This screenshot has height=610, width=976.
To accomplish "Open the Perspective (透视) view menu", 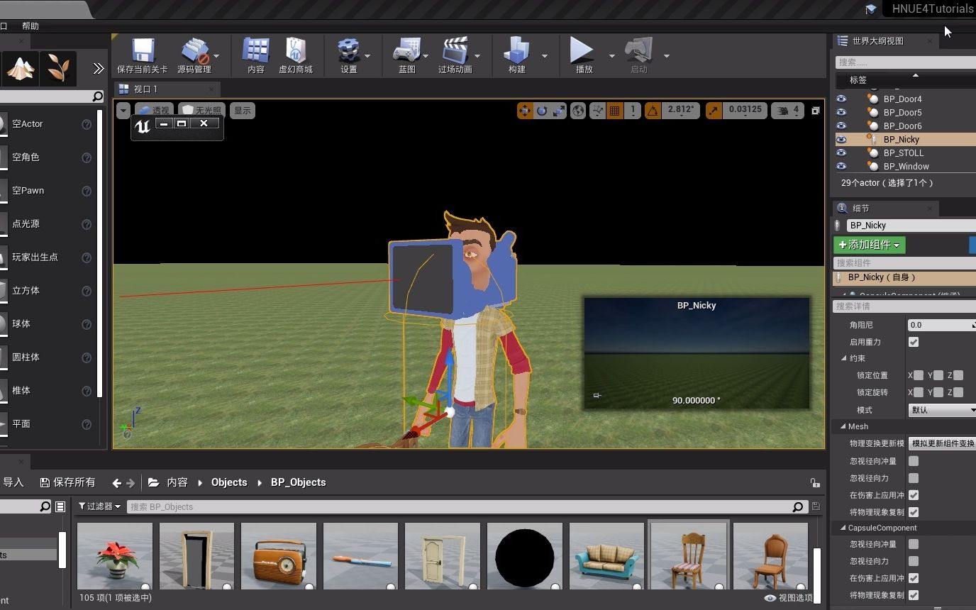I will [153, 111].
